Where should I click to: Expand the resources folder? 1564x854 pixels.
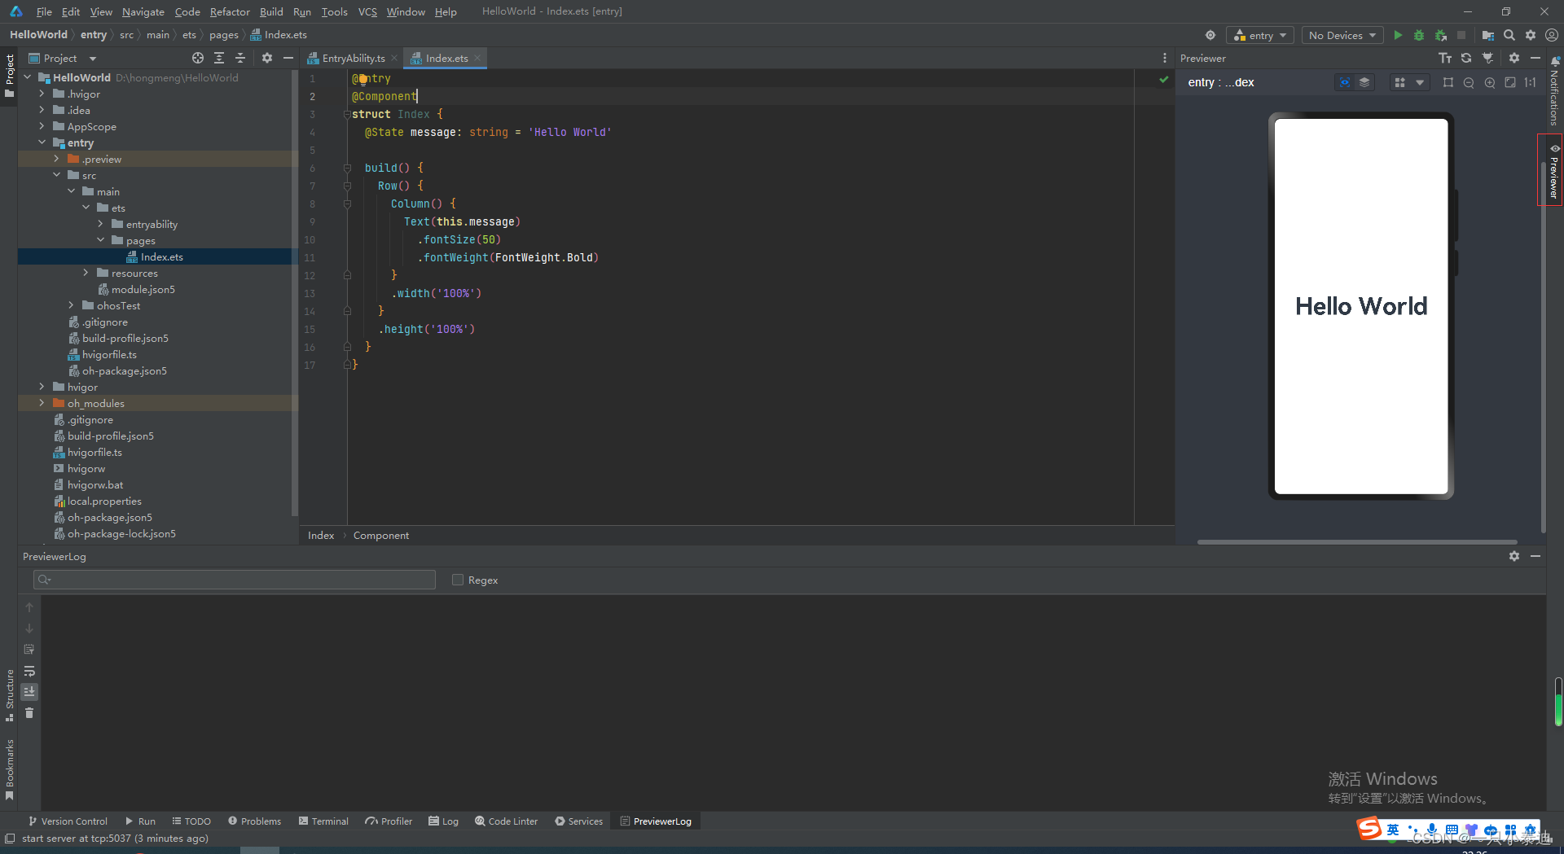pos(86,273)
